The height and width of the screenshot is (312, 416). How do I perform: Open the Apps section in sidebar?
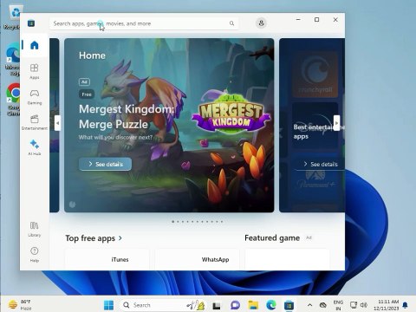(35, 71)
